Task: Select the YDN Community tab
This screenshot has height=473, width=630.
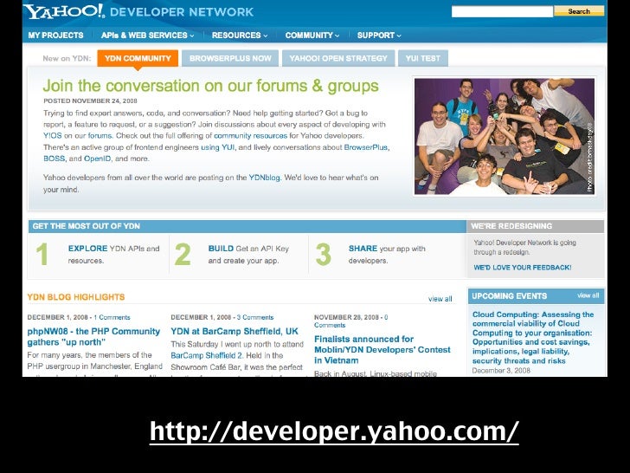Action: (138, 58)
